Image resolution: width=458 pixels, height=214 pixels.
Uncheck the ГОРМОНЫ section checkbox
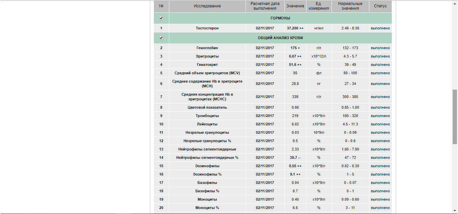pyautogui.click(x=161, y=18)
